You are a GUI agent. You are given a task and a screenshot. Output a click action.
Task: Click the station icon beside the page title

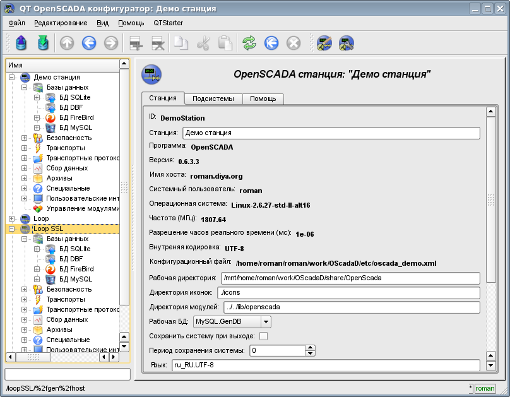(151, 74)
